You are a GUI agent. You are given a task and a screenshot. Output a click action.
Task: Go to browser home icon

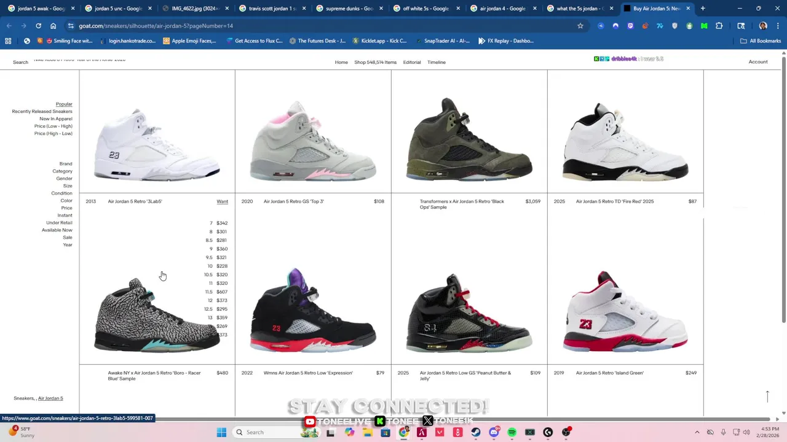[x=53, y=26]
